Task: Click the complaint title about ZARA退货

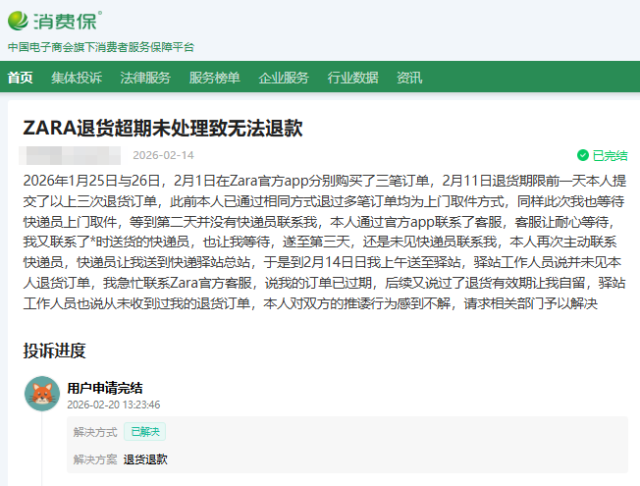Action: (x=163, y=129)
